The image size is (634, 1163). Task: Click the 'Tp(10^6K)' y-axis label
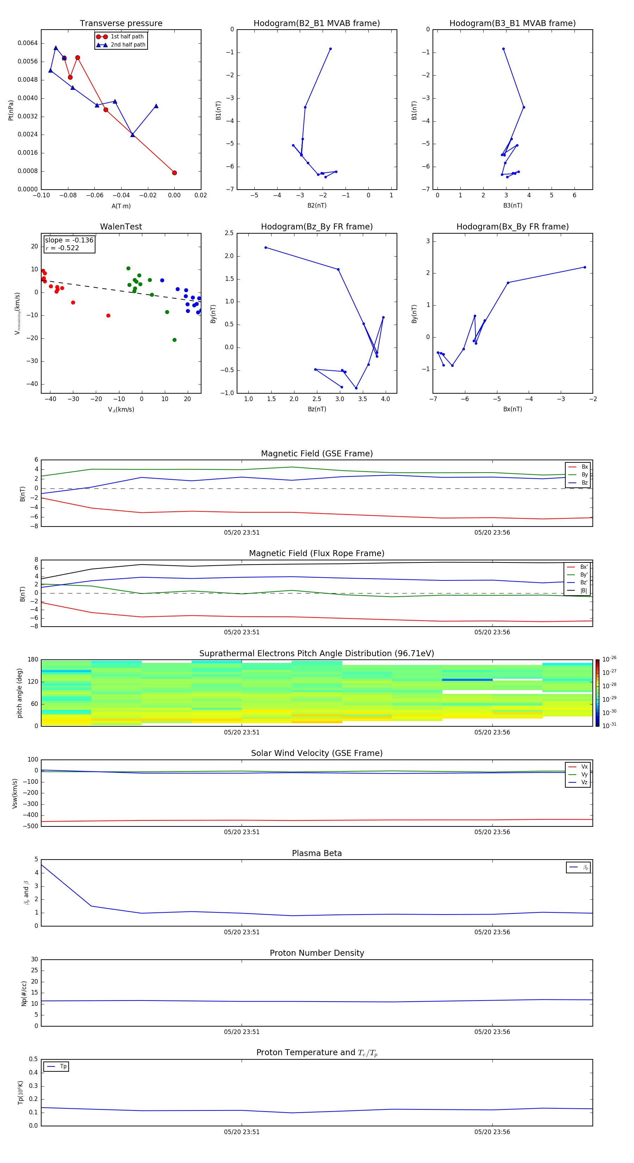[x=20, y=1093]
